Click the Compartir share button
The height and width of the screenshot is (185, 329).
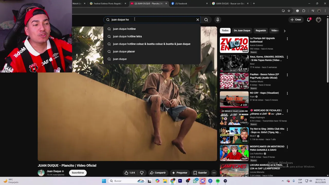click(158, 173)
